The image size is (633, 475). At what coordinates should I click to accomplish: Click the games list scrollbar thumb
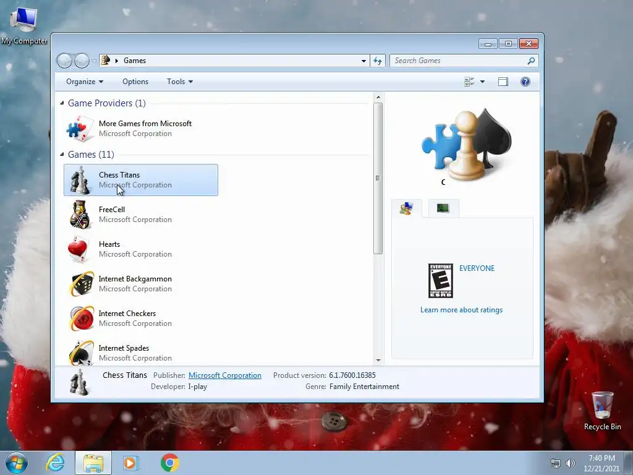(x=378, y=178)
